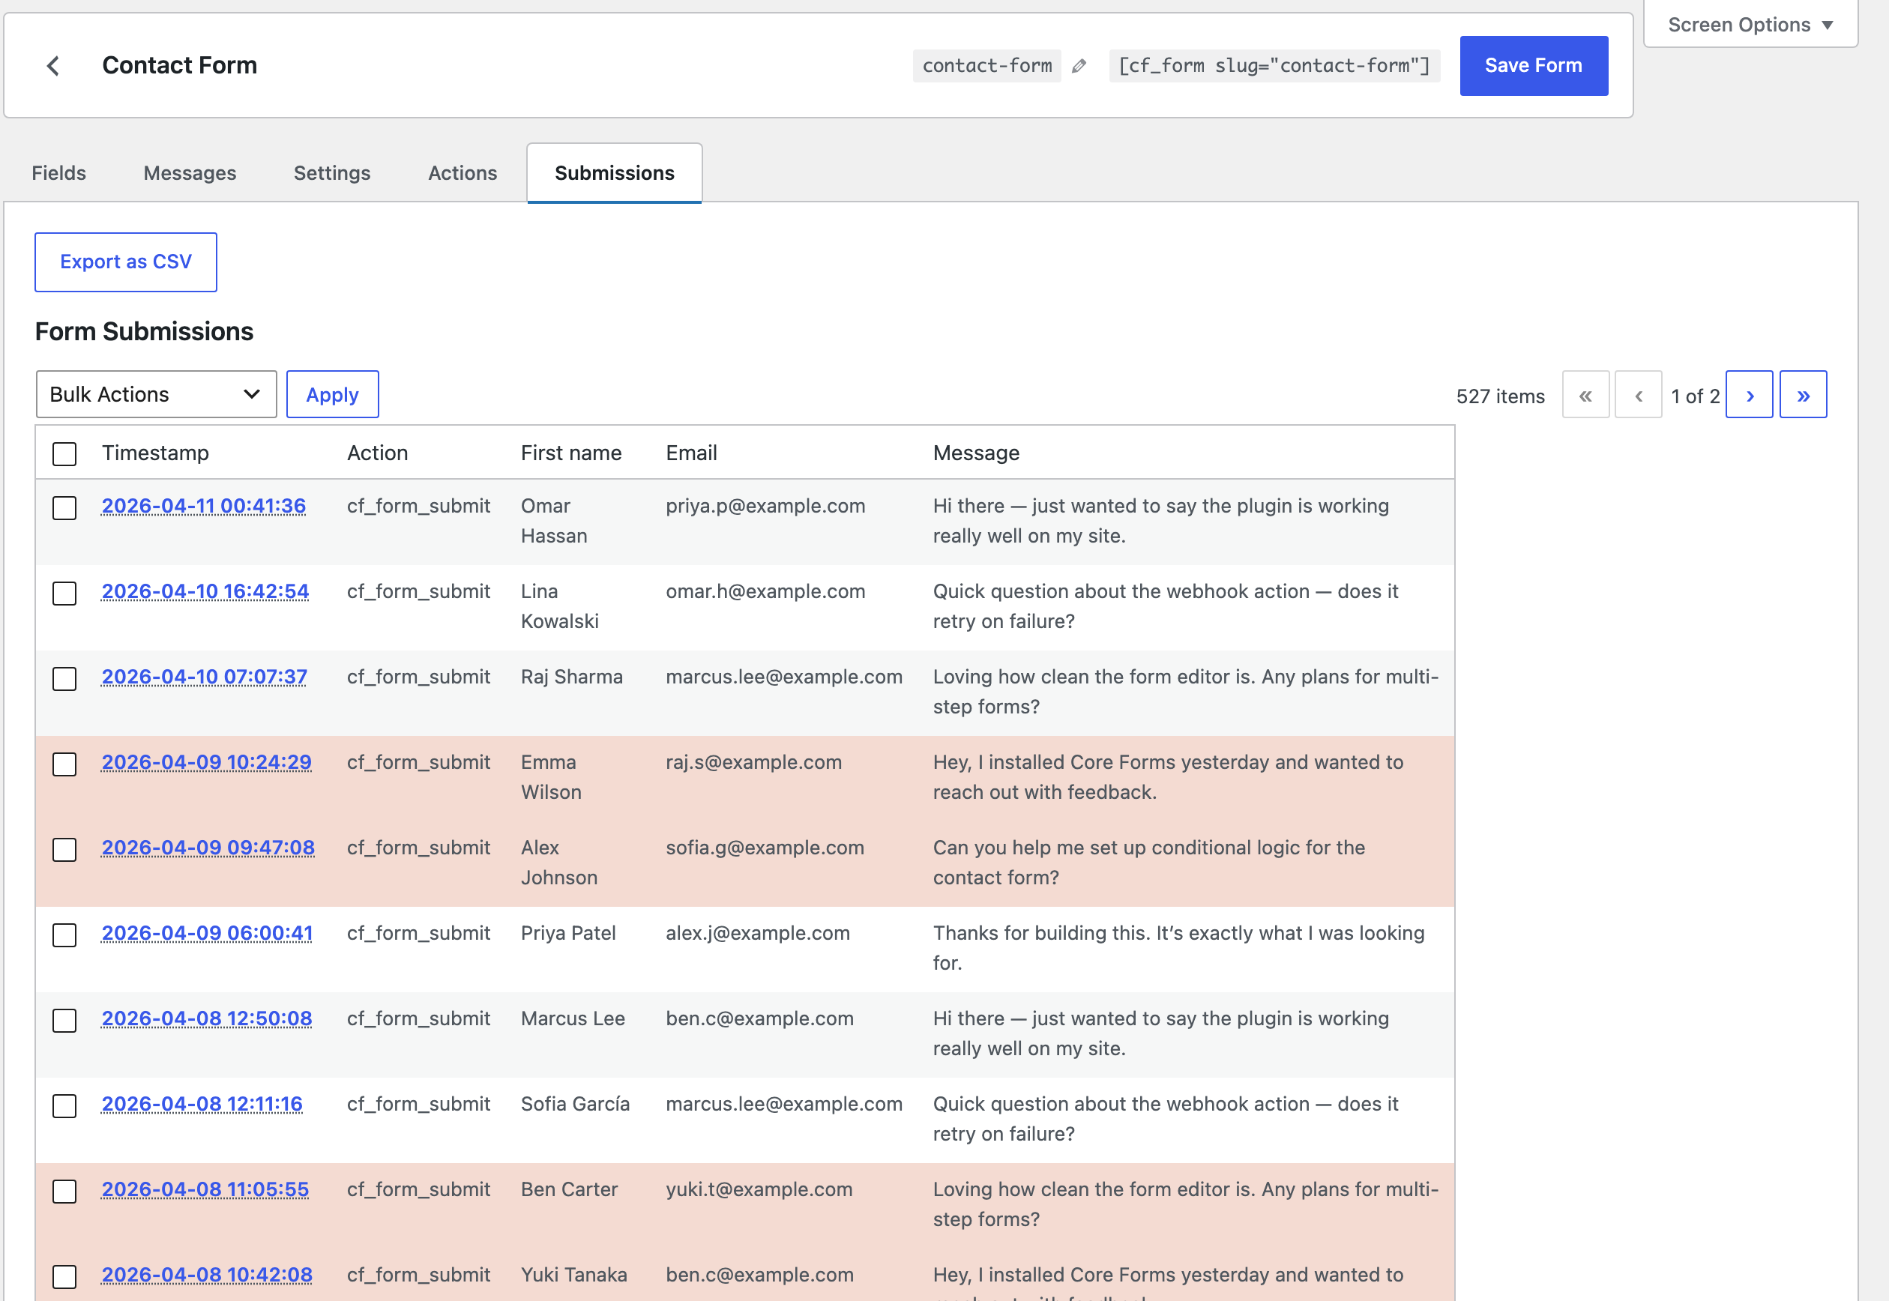Go back using the left chevron icon
The image size is (1889, 1301).
(53, 66)
